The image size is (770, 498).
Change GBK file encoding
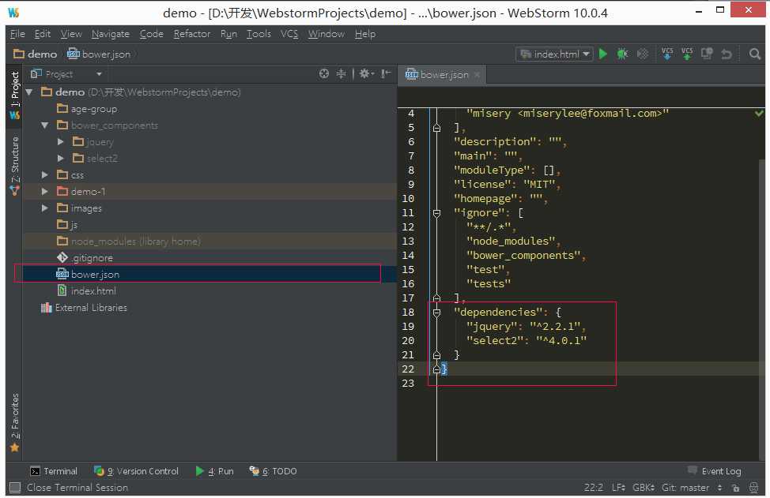[x=644, y=488]
